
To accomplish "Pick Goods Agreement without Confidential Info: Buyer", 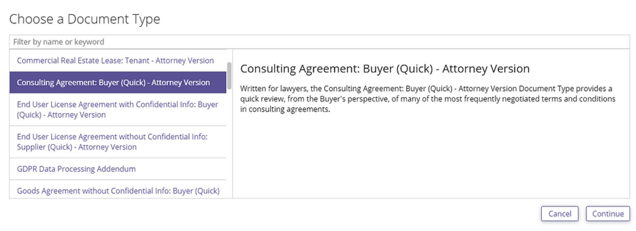I will coord(118,191).
